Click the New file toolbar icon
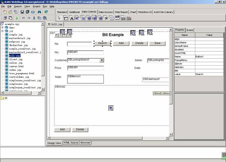Viewport: 226px width, 162px height. 5,12
